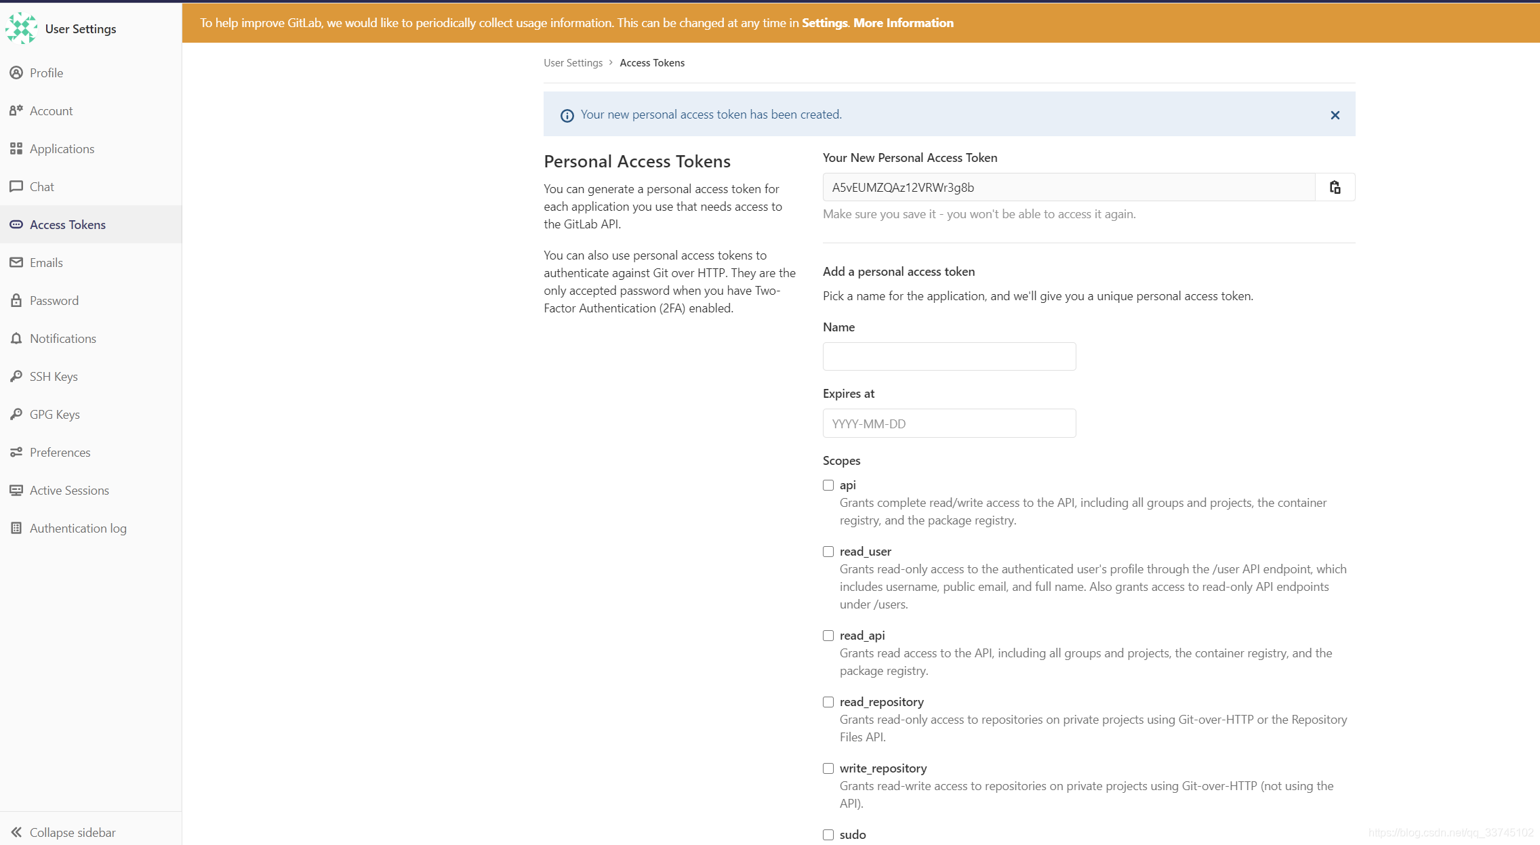Tick the read_repository scope checkbox

coord(828,702)
